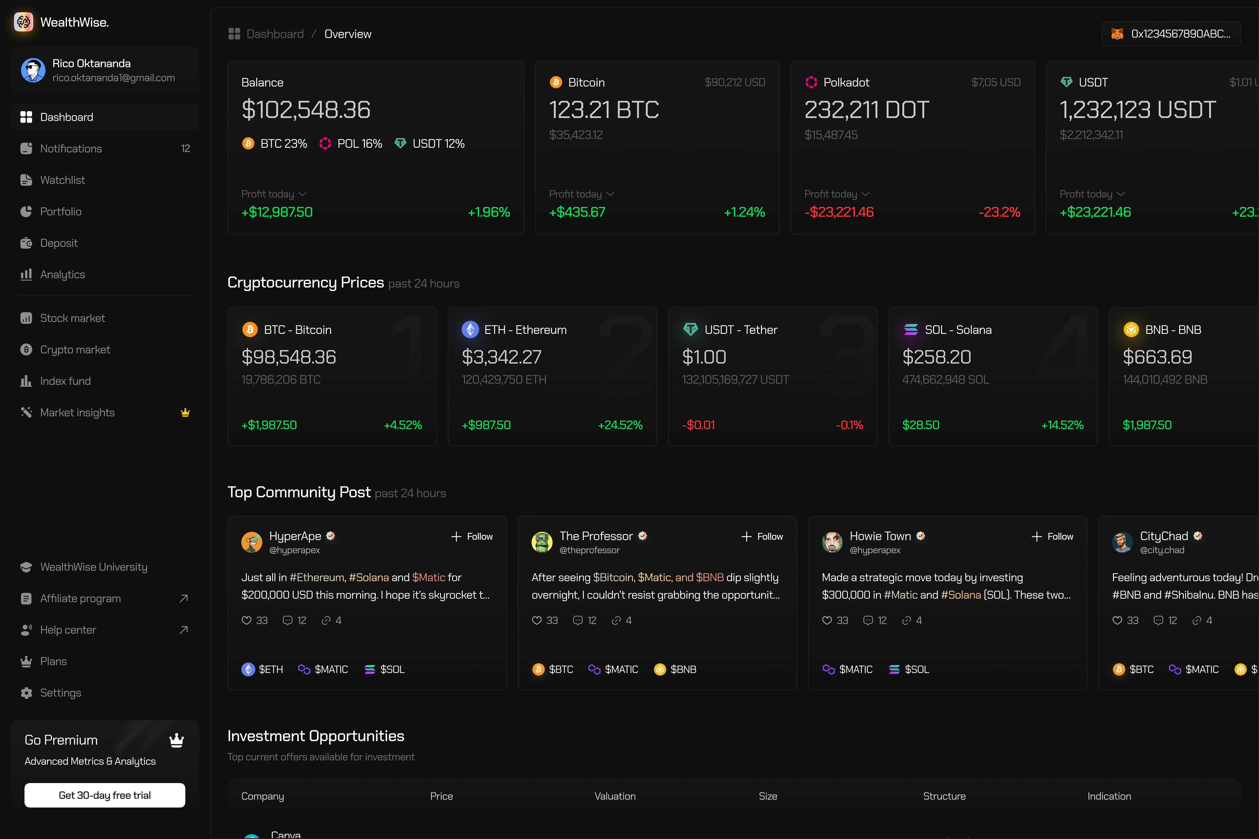Click the Polkadot icon on Polkadot card
This screenshot has height=839, width=1259.
(x=811, y=82)
